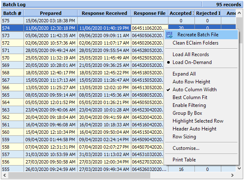Click the Rejected column header

coord(208,13)
